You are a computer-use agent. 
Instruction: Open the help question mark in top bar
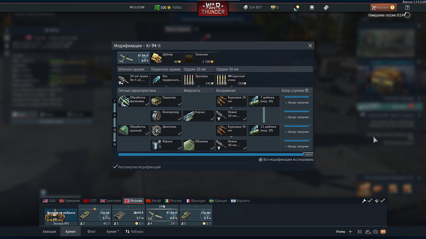(407, 8)
